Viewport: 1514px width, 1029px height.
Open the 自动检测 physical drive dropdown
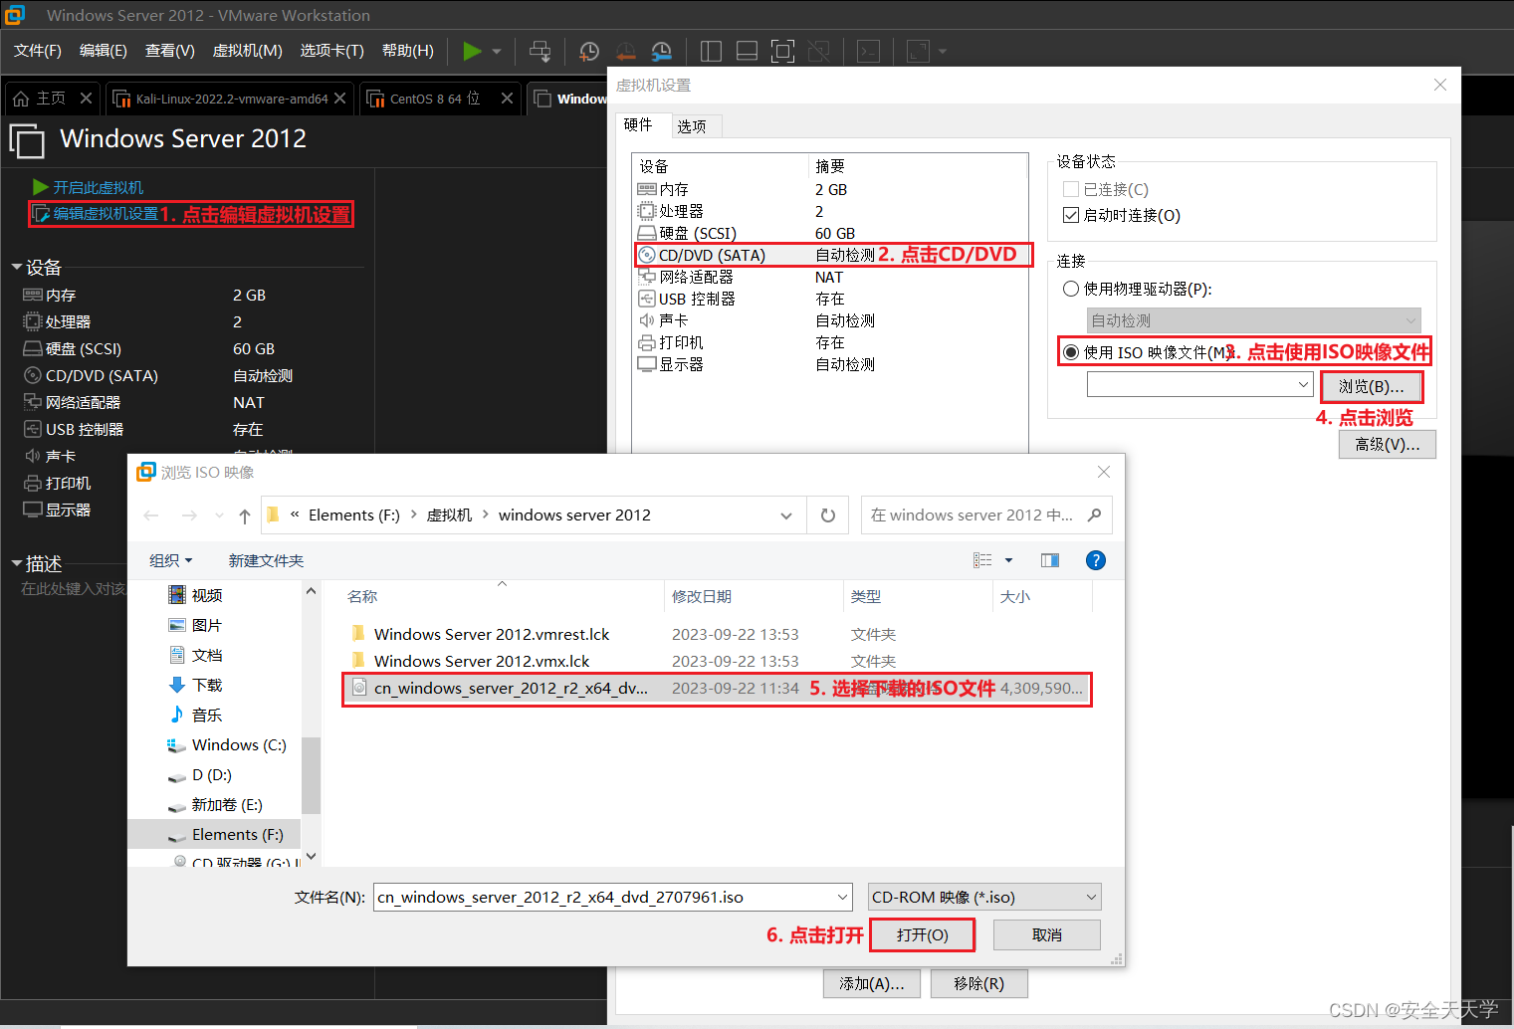pyautogui.click(x=1253, y=320)
